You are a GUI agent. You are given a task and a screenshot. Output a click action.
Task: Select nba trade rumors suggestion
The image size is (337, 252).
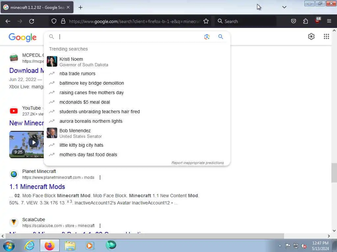(137, 73)
